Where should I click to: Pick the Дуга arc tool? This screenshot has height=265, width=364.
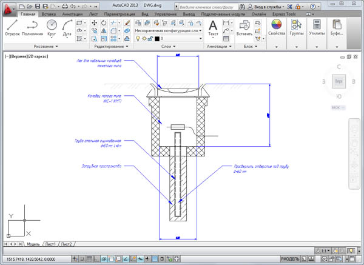coord(66,27)
